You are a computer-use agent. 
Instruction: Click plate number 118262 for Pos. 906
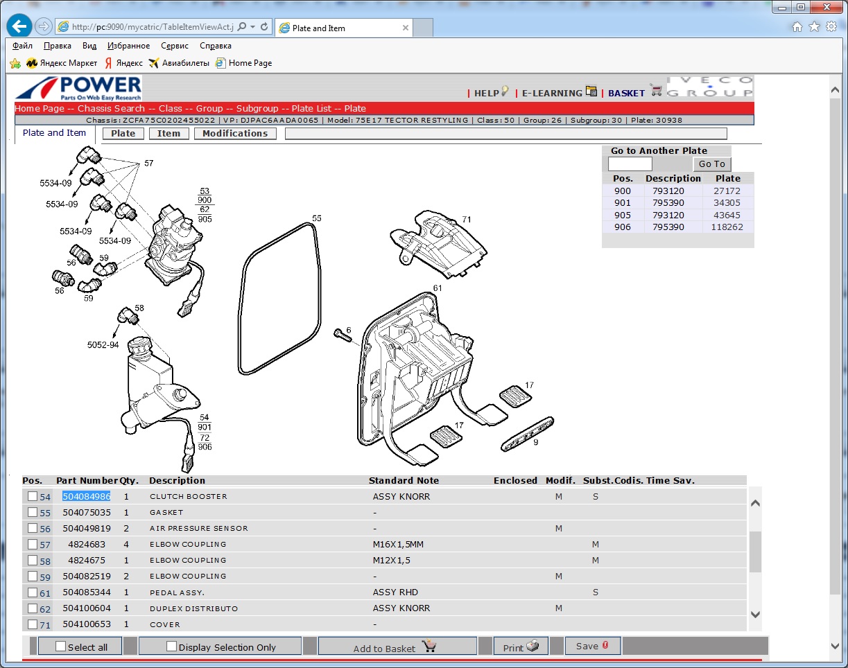point(727,227)
